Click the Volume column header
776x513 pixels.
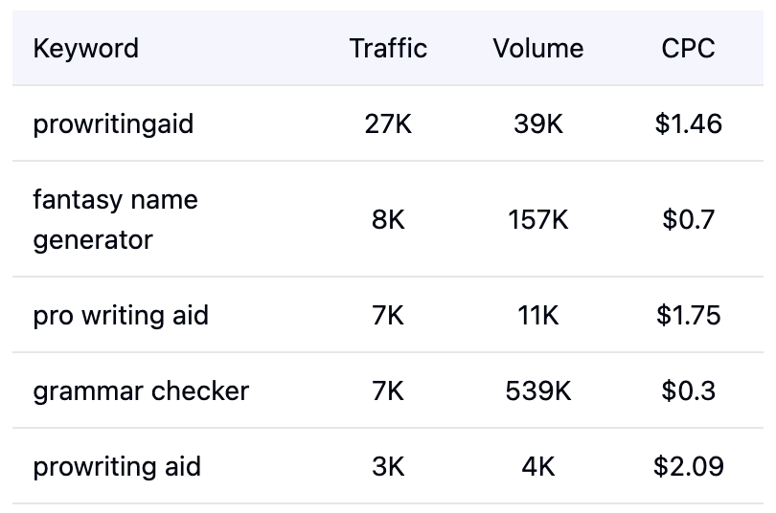[x=537, y=49]
